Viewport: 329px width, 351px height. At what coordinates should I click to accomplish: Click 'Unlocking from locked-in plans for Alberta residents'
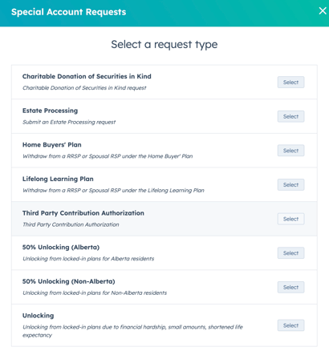[88, 259]
